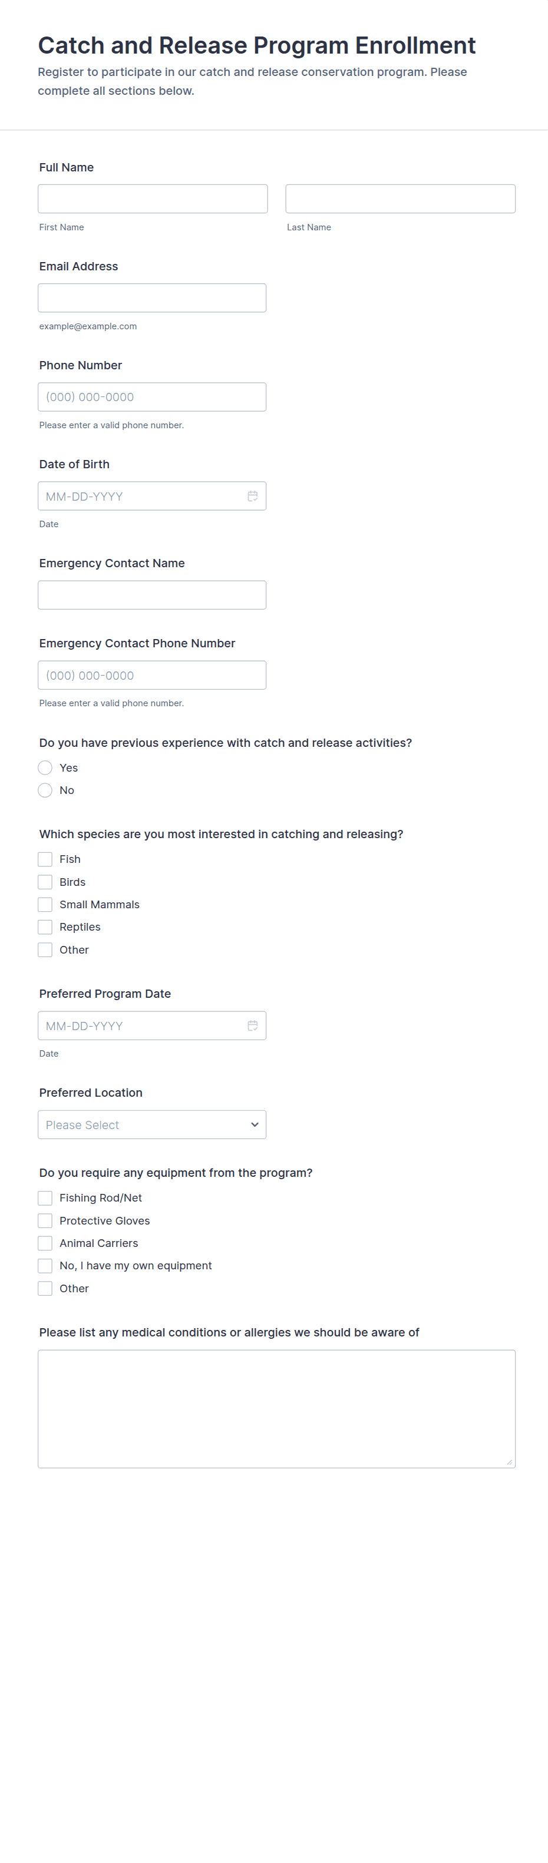This screenshot has width=548, height=1863.
Task: Check the Fish species checkbox
Action: (45, 859)
